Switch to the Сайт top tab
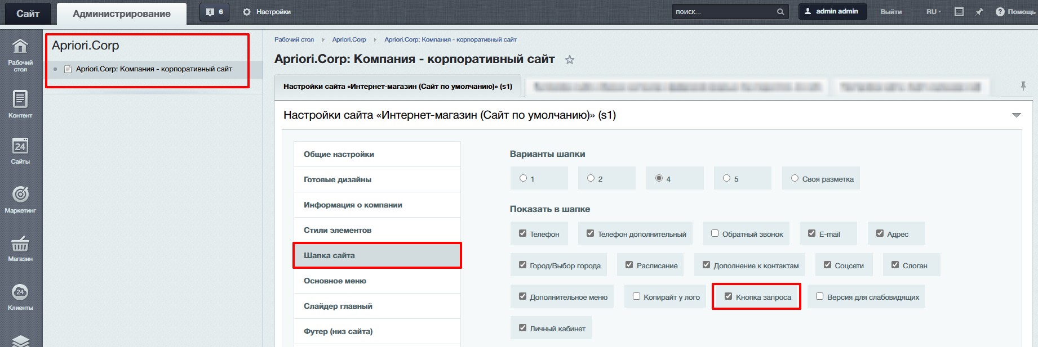 point(28,13)
